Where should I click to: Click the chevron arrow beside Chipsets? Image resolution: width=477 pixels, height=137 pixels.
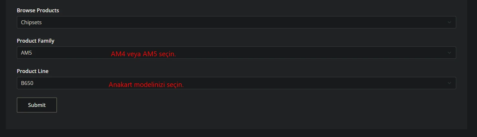tap(449, 22)
